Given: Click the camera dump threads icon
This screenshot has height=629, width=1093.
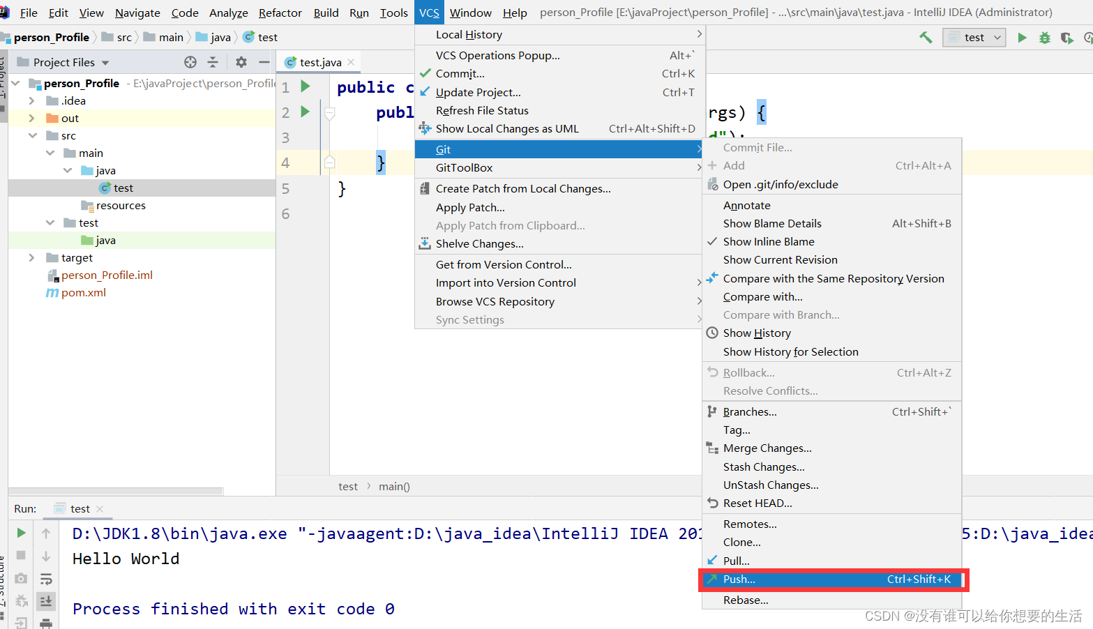Looking at the screenshot, I should click(21, 578).
